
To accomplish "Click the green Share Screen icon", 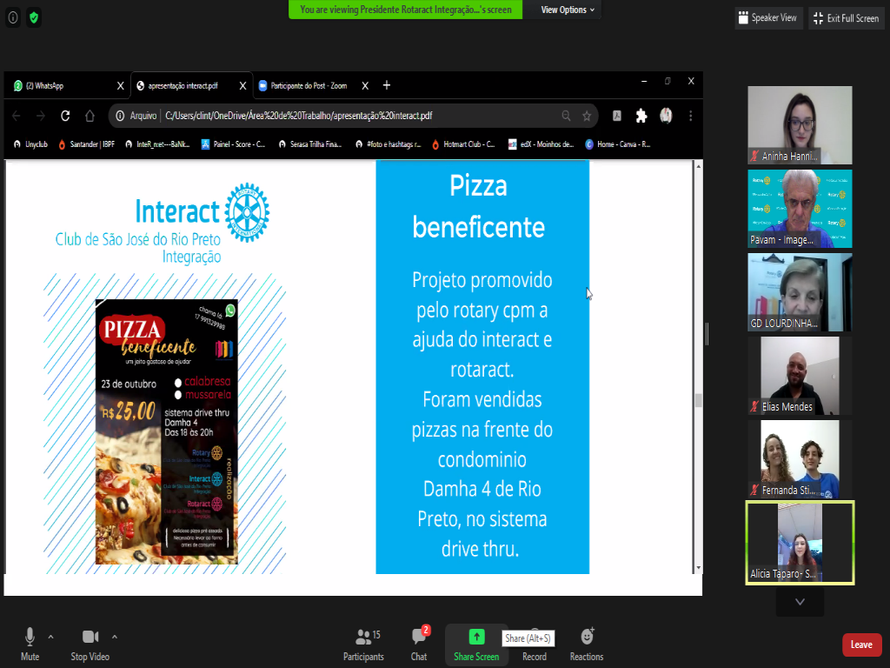I will coord(476,637).
